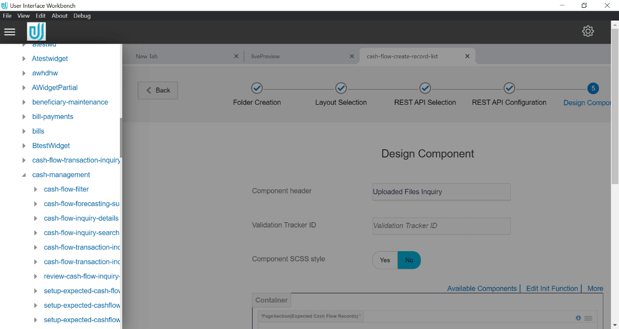Open the Available Components link
Viewport: 619px width, 329px height.
[481, 288]
